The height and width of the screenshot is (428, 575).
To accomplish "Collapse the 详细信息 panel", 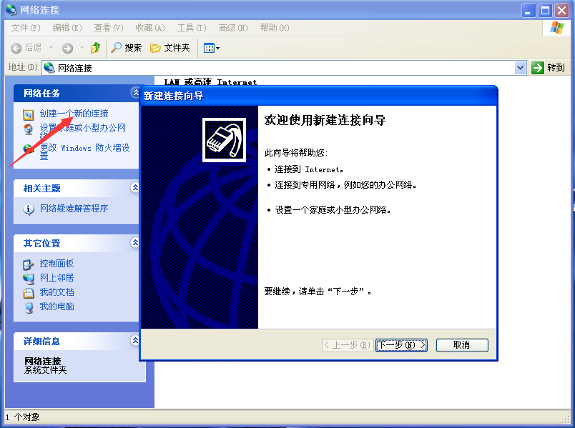I will [135, 341].
